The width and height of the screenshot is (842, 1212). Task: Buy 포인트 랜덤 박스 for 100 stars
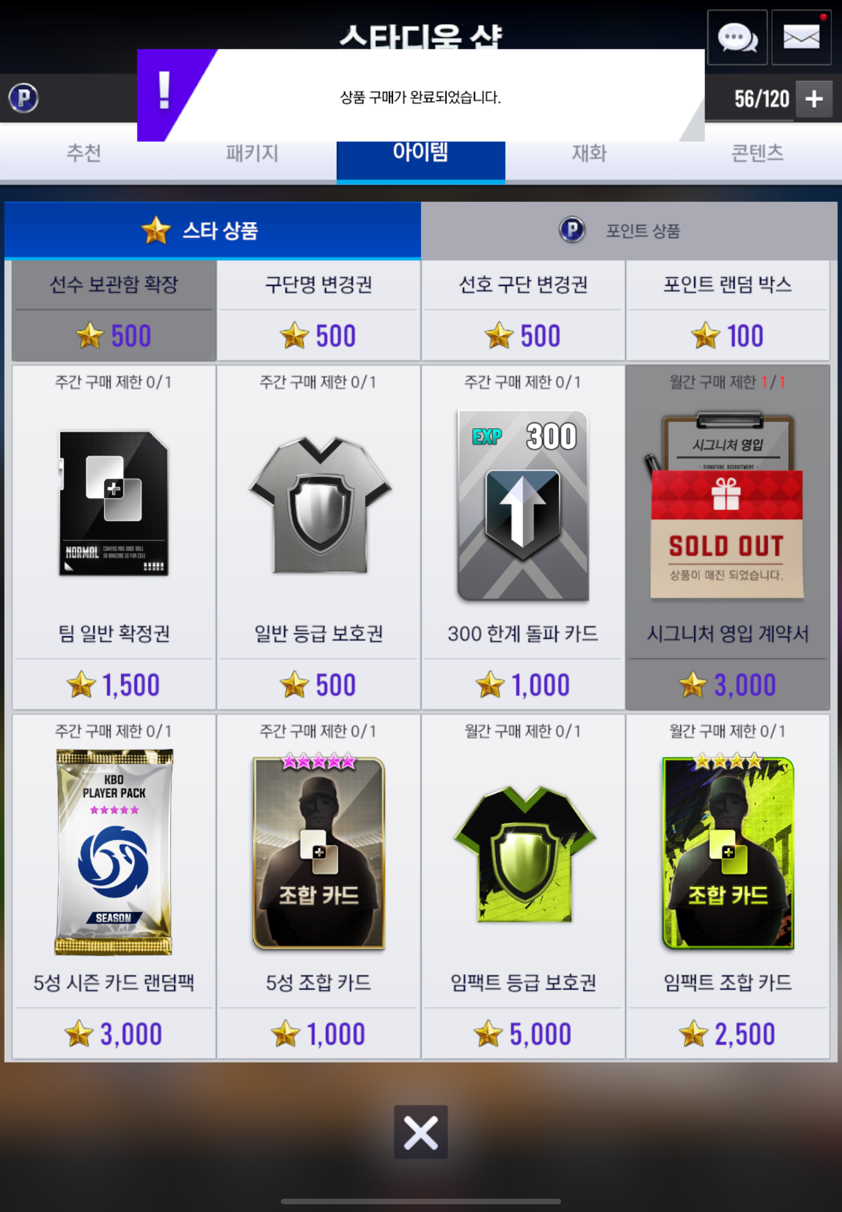pos(728,311)
